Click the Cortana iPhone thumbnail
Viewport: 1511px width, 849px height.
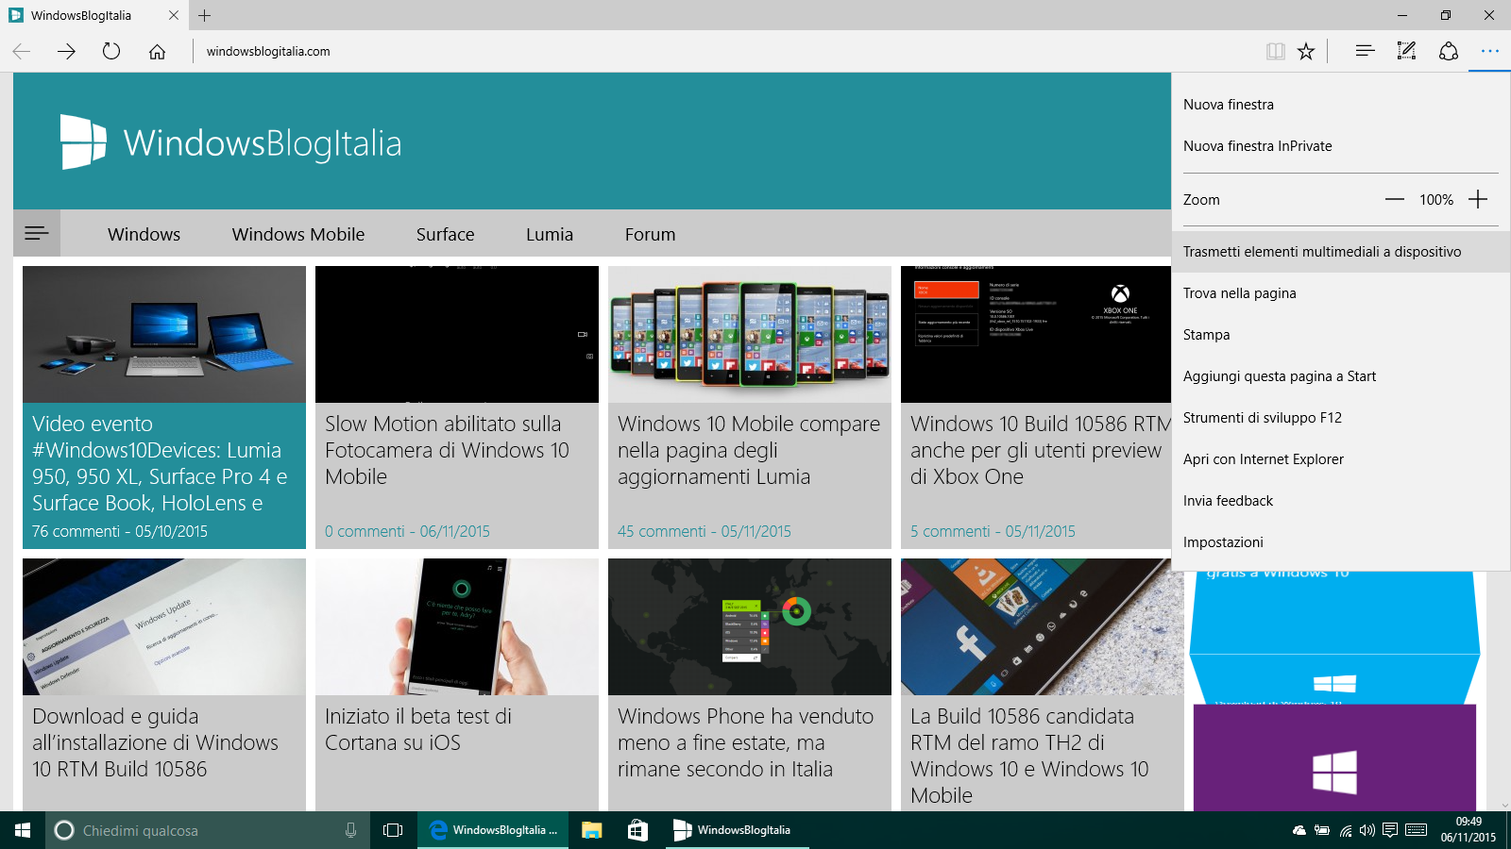point(457,626)
